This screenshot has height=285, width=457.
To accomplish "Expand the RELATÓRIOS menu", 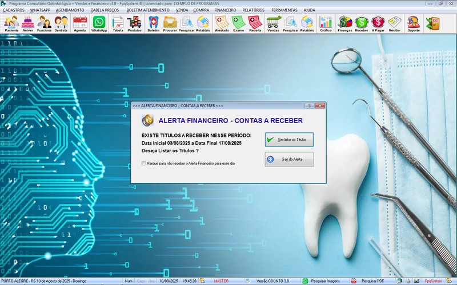I will click(254, 10).
